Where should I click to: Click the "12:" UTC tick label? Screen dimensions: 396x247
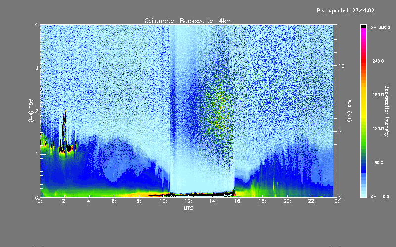(x=188, y=201)
